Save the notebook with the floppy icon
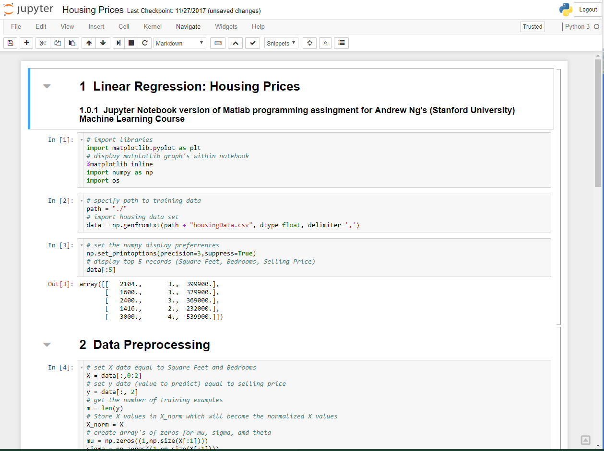The image size is (604, 451). click(x=11, y=43)
